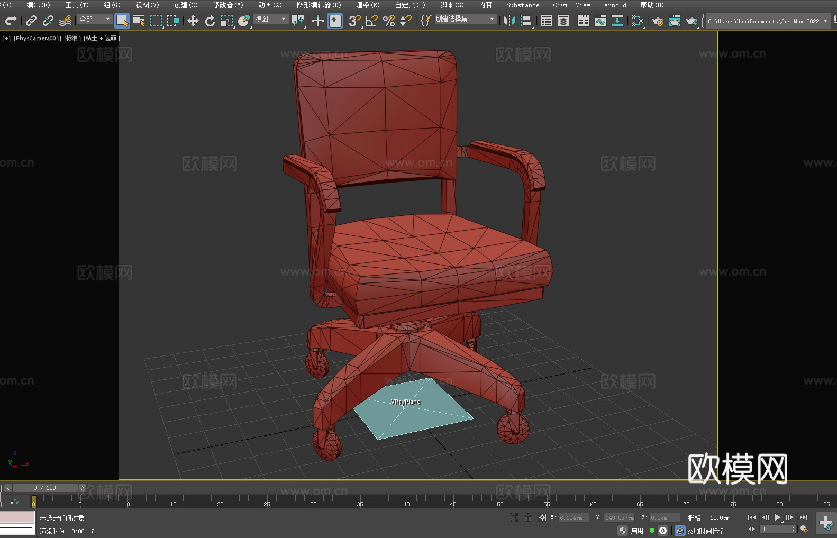837x538 pixels.
Task: Open the [粘土 + 边面] display menu
Action: (102, 38)
